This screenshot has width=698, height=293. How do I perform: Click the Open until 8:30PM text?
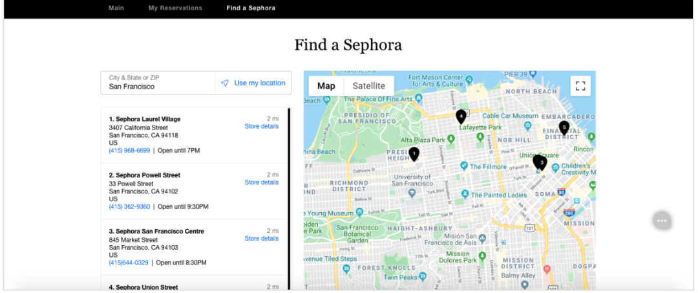pos(181,263)
